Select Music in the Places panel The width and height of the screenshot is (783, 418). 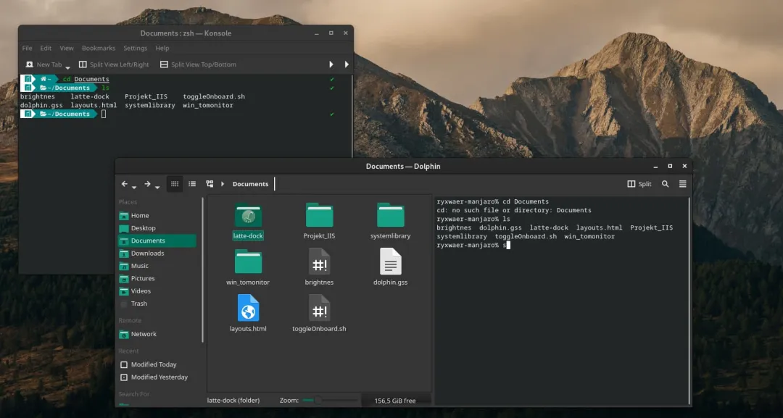(157, 266)
